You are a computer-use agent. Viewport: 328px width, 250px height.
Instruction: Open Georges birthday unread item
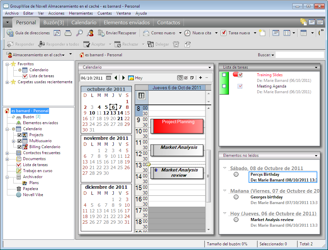[284, 200]
